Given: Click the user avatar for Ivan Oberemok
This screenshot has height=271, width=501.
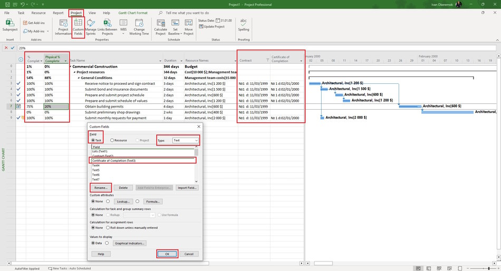Looking at the screenshot, I should 458,4.
